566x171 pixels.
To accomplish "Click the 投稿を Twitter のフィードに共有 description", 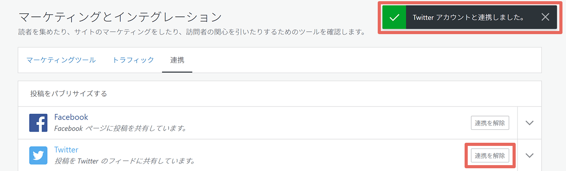I will (x=125, y=161).
